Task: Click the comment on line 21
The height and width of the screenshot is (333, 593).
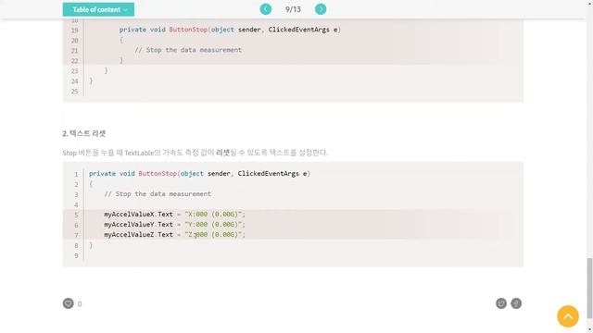Action: click(188, 50)
